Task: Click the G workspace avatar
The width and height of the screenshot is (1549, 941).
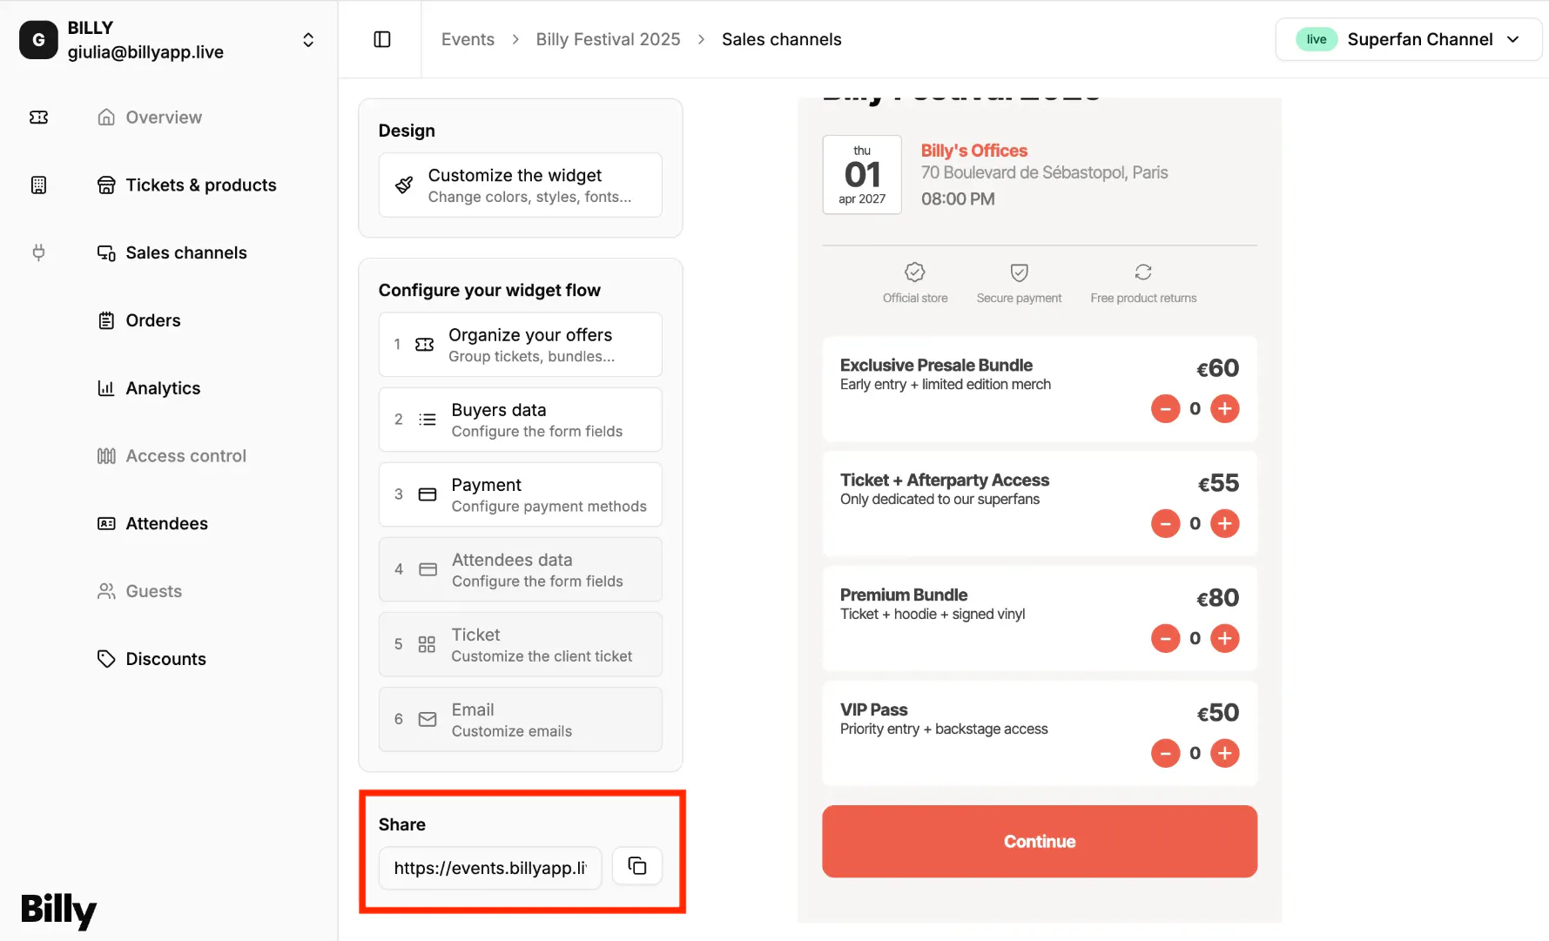Action: [38, 40]
